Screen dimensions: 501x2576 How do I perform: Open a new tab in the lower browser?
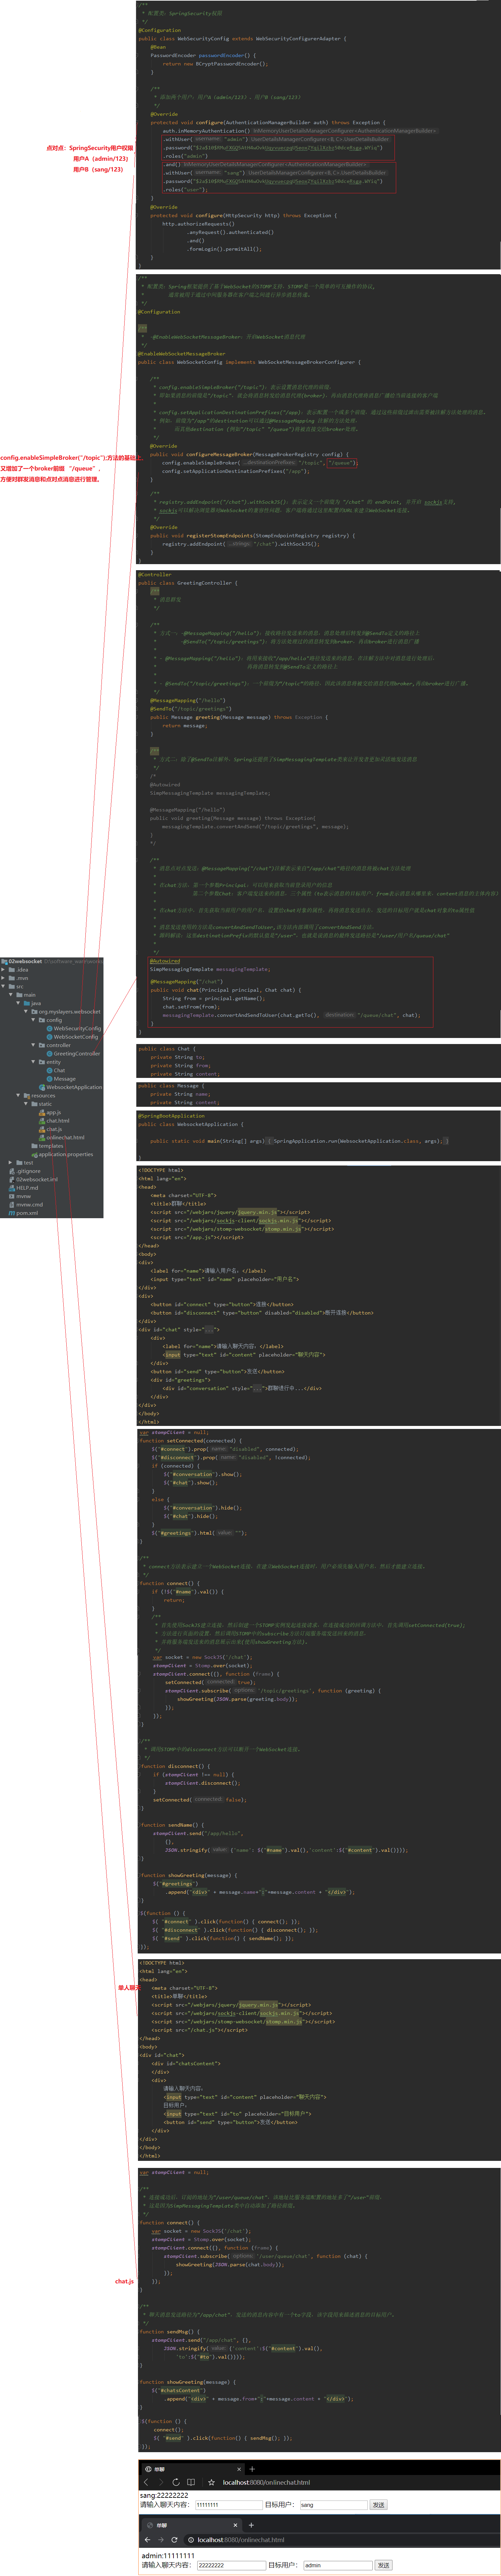click(x=250, y=2525)
